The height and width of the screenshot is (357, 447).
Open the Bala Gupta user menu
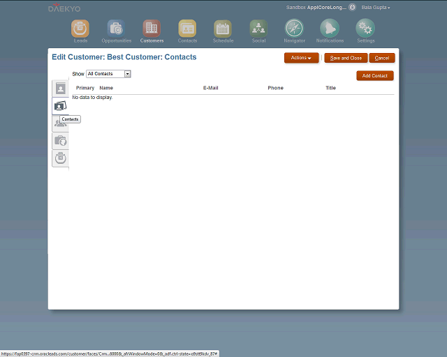click(376, 8)
